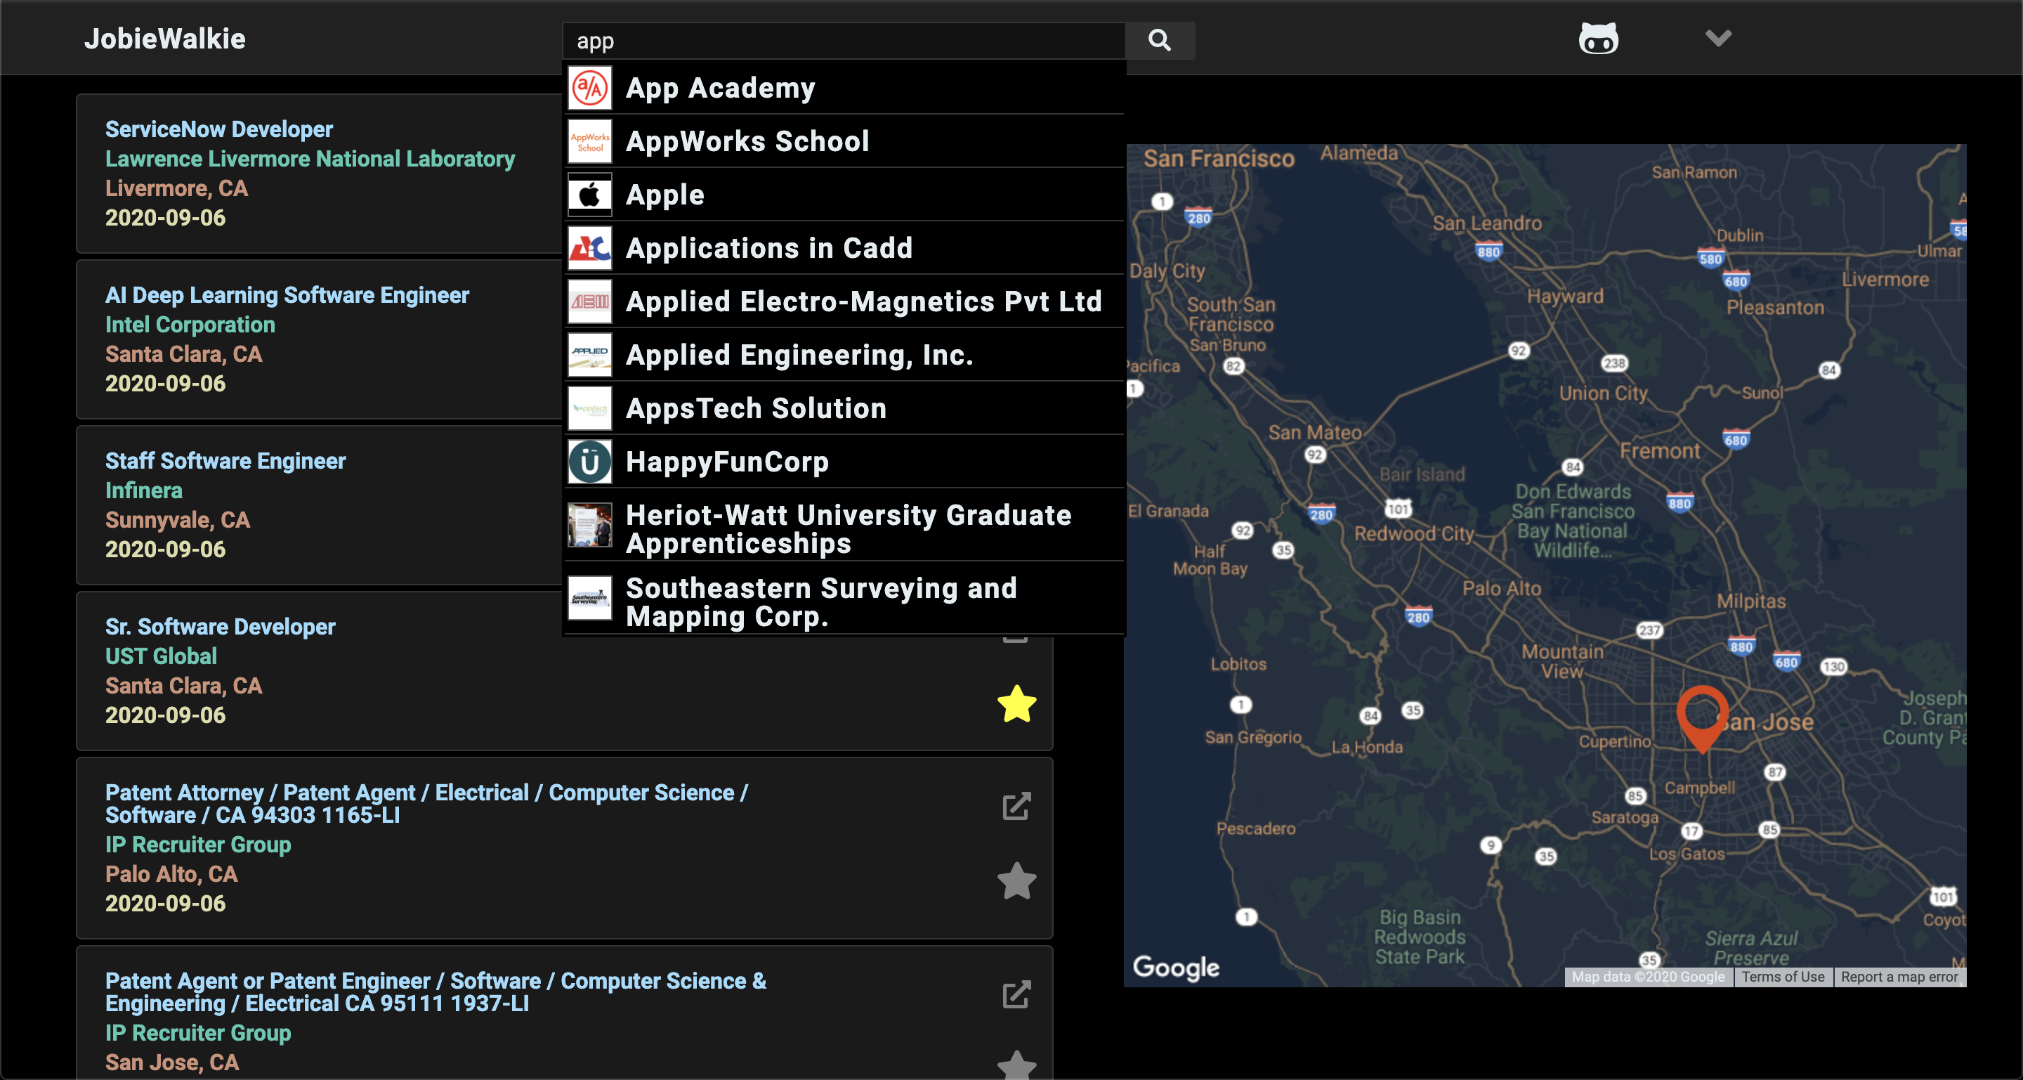Pick 'Heriot-Watt University Graduate Apprenticeships' suggestion
This screenshot has height=1080, width=2023.
844,526
